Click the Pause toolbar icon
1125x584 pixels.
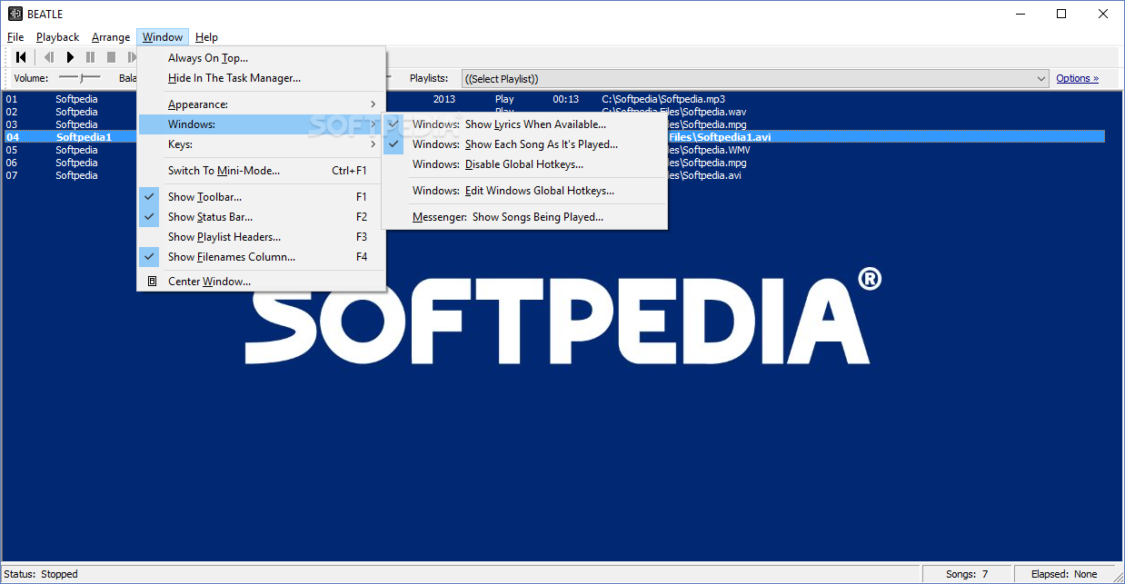(x=90, y=57)
